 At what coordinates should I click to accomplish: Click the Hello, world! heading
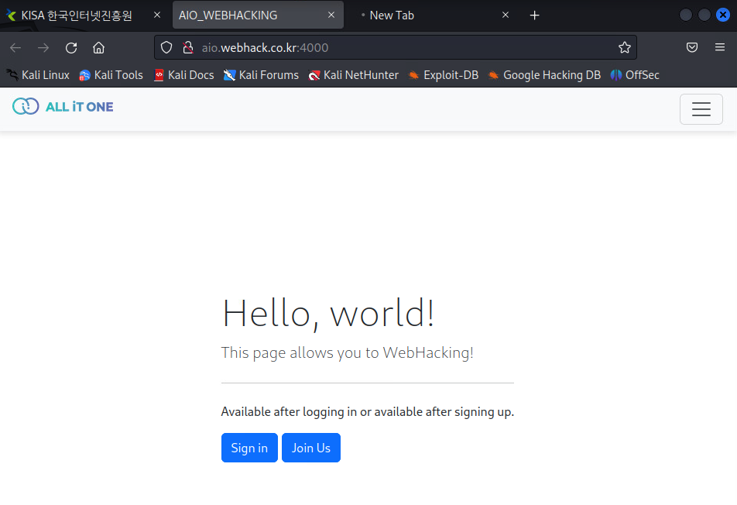(x=328, y=314)
